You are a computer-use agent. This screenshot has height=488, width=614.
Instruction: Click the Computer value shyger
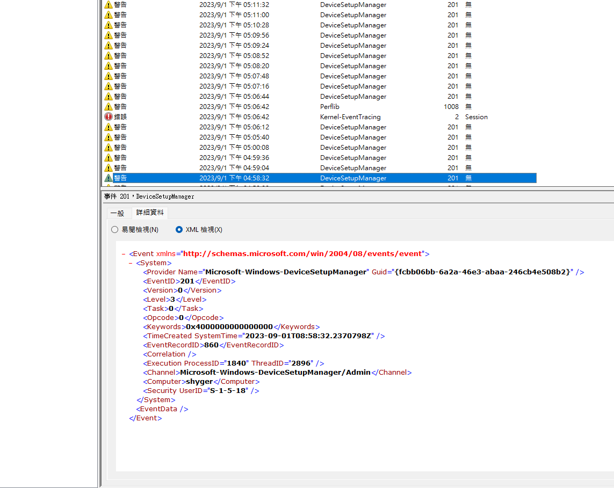199,382
